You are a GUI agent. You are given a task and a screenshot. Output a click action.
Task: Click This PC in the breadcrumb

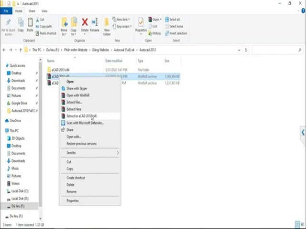click(37, 50)
